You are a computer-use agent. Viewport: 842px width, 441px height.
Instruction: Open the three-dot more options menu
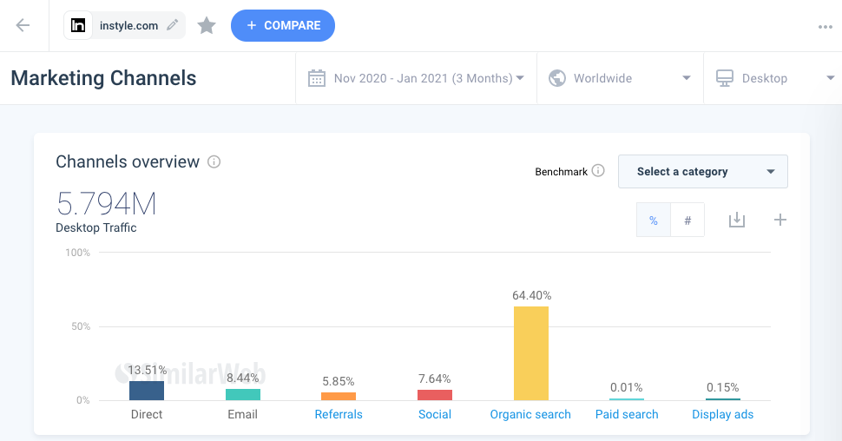(x=826, y=27)
